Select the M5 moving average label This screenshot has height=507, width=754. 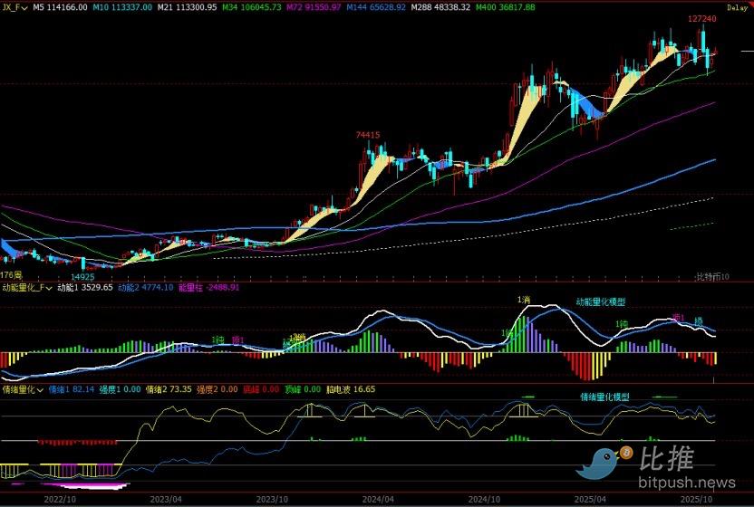pyautogui.click(x=59, y=7)
